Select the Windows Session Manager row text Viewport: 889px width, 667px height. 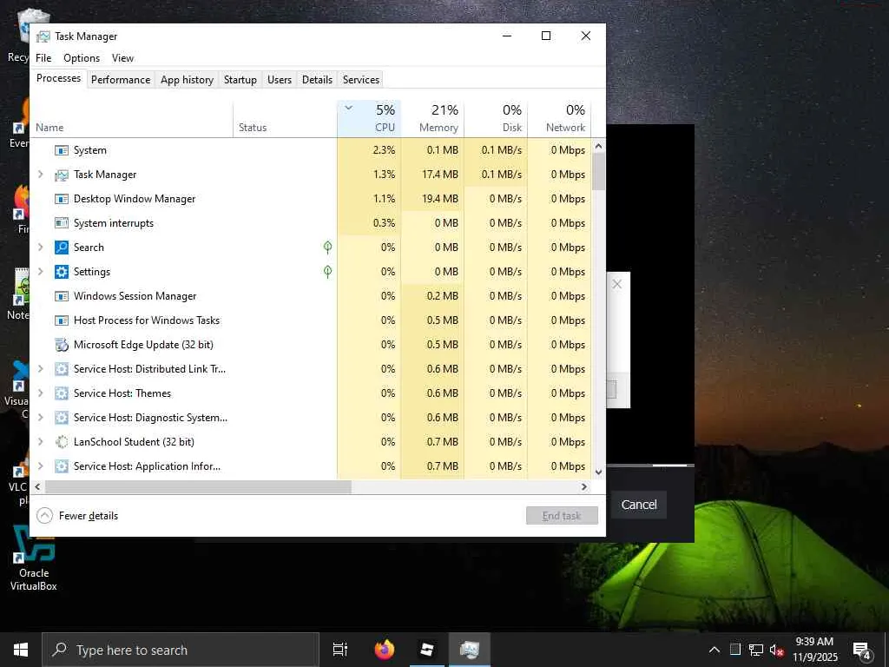coord(135,296)
